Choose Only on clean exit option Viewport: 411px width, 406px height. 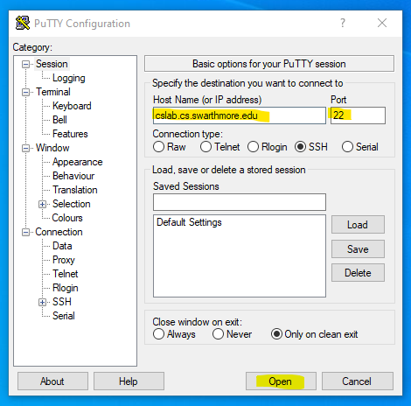(x=276, y=334)
